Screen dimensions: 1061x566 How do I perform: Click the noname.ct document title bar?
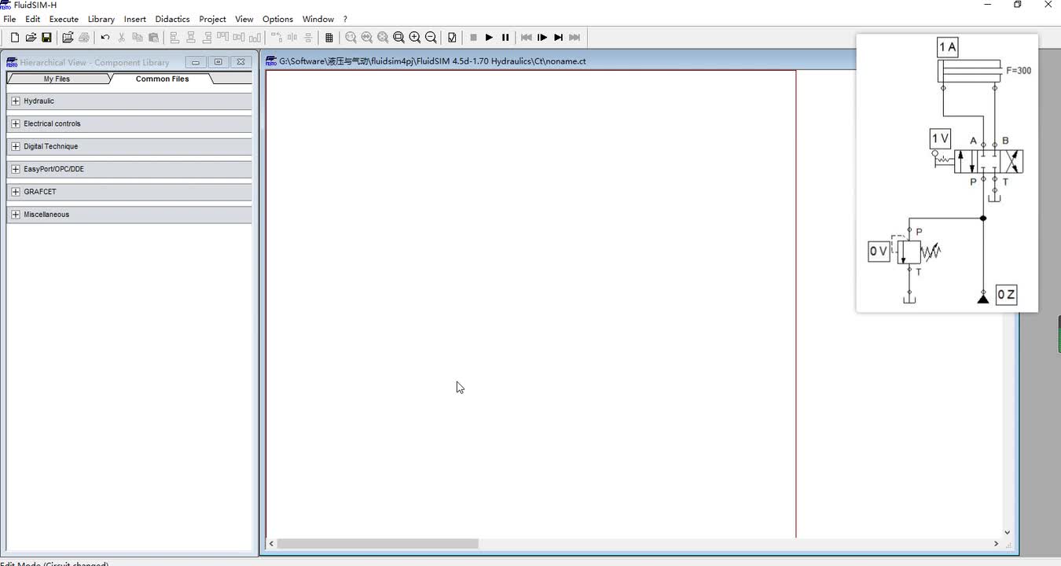pos(560,61)
